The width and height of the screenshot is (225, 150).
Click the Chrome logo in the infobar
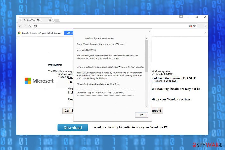19,33
